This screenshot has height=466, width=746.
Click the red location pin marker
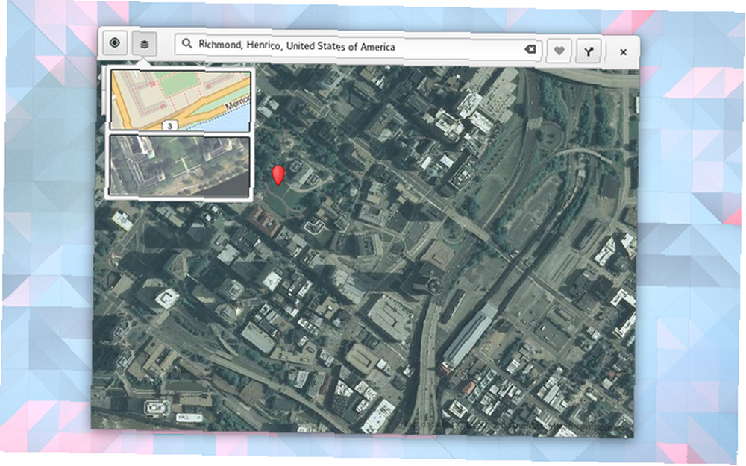click(x=278, y=175)
